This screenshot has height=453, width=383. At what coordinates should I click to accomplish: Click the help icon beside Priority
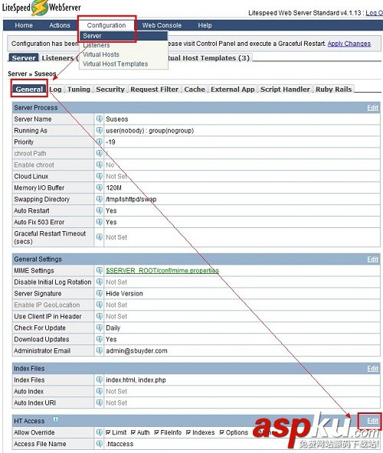pyautogui.click(x=100, y=142)
